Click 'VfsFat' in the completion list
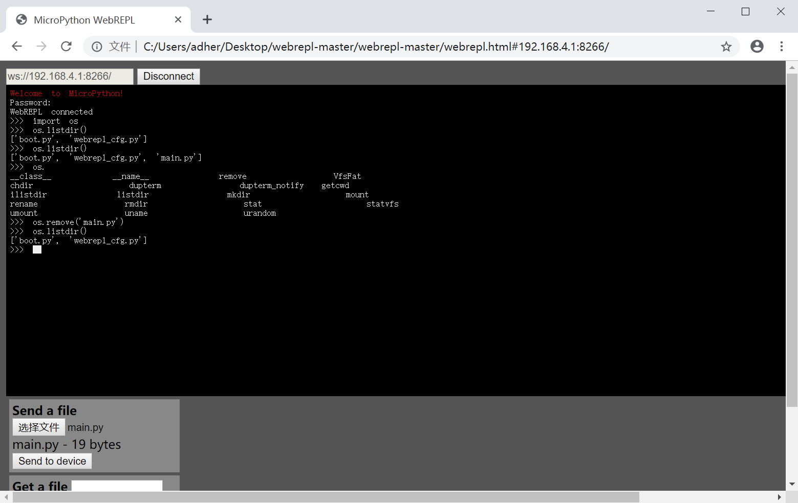This screenshot has width=798, height=503. pyautogui.click(x=347, y=176)
